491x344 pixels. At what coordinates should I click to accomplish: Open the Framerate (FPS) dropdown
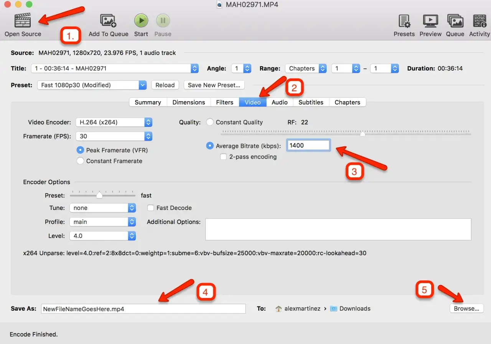pos(114,136)
